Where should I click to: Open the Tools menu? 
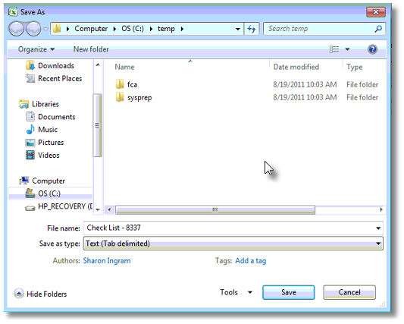(236, 292)
